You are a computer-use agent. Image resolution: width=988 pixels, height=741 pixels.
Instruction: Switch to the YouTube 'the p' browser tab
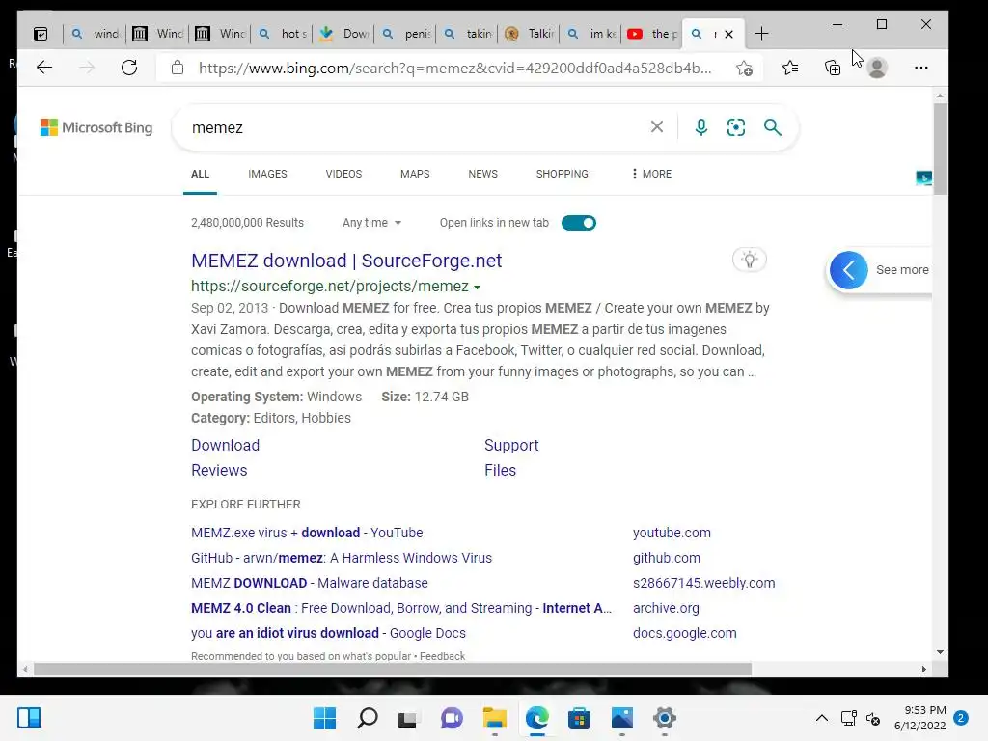tap(652, 34)
